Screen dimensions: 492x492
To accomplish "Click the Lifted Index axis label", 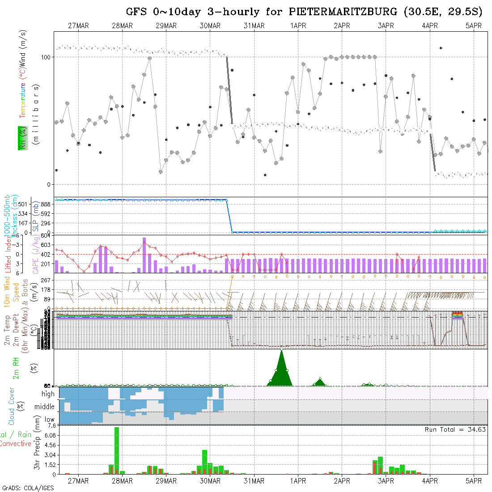I will pos(8,254).
